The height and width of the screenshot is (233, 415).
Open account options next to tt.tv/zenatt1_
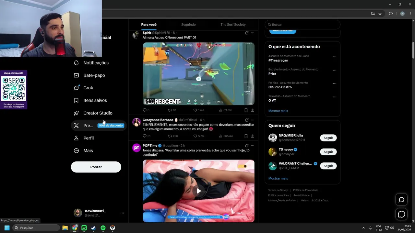[122, 213]
